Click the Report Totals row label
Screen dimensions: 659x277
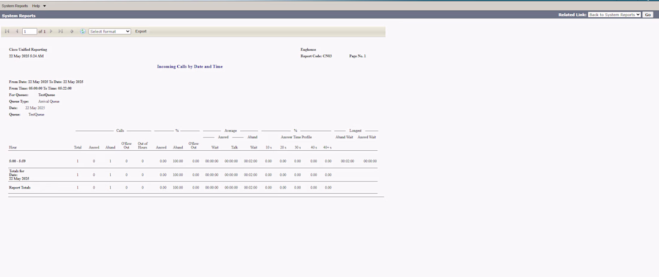pos(20,188)
